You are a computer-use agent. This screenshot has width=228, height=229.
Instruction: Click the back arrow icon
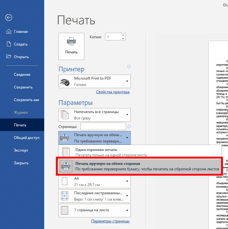(x=9, y=18)
